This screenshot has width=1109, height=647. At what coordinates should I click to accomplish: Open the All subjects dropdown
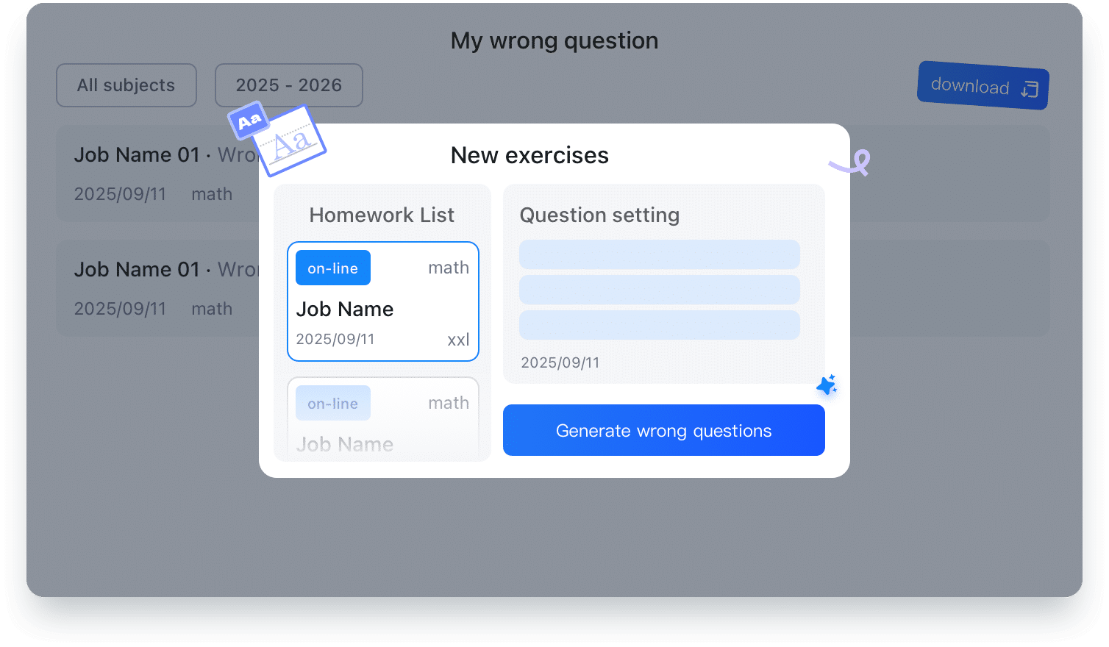click(x=126, y=85)
